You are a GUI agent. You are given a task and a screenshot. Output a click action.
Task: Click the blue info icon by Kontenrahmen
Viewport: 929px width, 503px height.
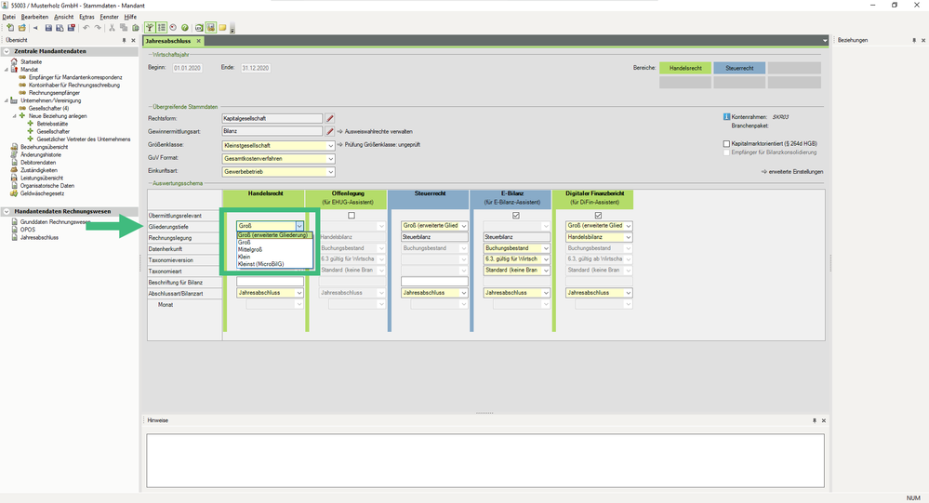coord(726,116)
